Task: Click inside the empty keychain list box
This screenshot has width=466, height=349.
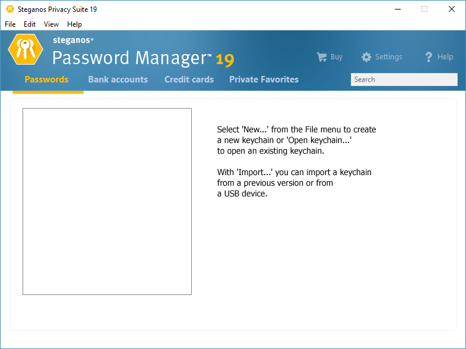Action: click(x=107, y=201)
